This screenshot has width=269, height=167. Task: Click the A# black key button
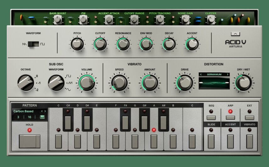pyautogui.click(x=163, y=123)
